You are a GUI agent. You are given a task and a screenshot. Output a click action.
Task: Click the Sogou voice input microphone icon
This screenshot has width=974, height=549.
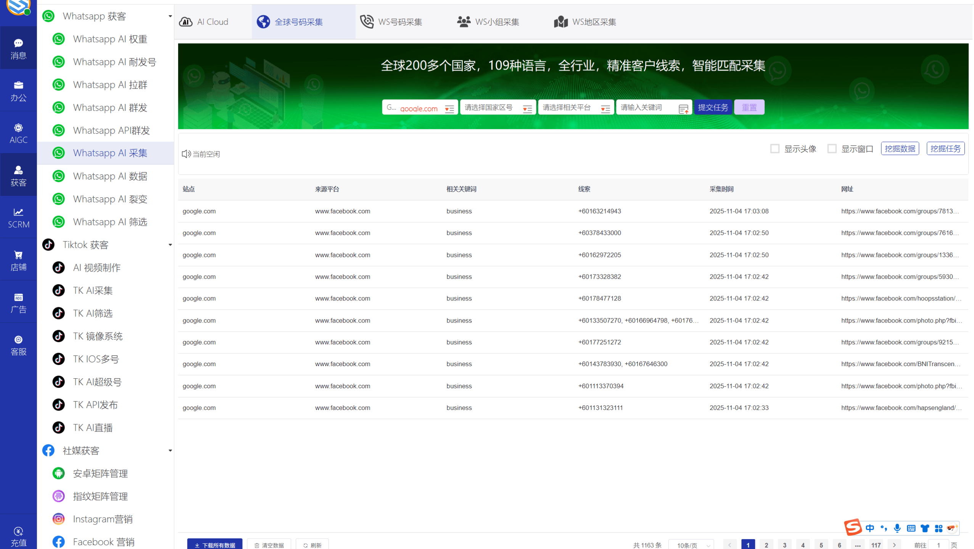coord(897,528)
